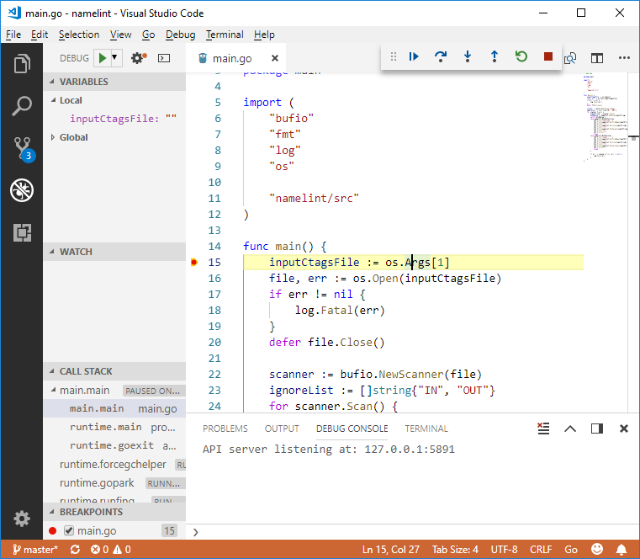Click the errors and warnings count in status bar
The width and height of the screenshot is (640, 559).
pos(111,549)
